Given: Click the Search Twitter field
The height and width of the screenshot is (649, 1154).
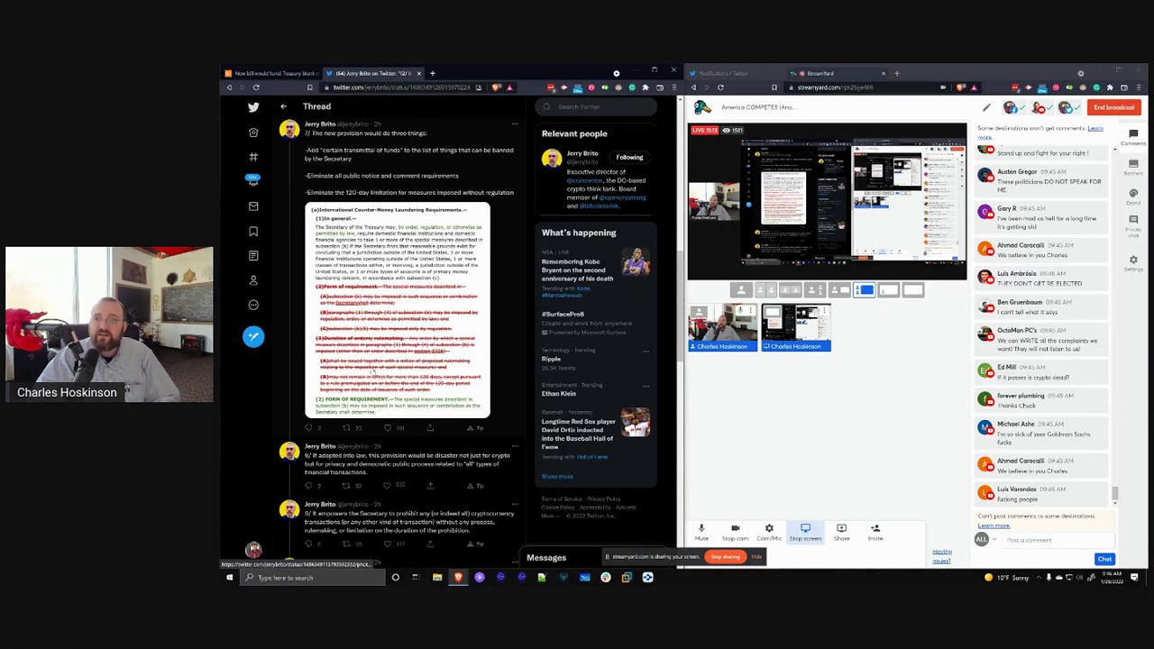Looking at the screenshot, I should (x=597, y=106).
